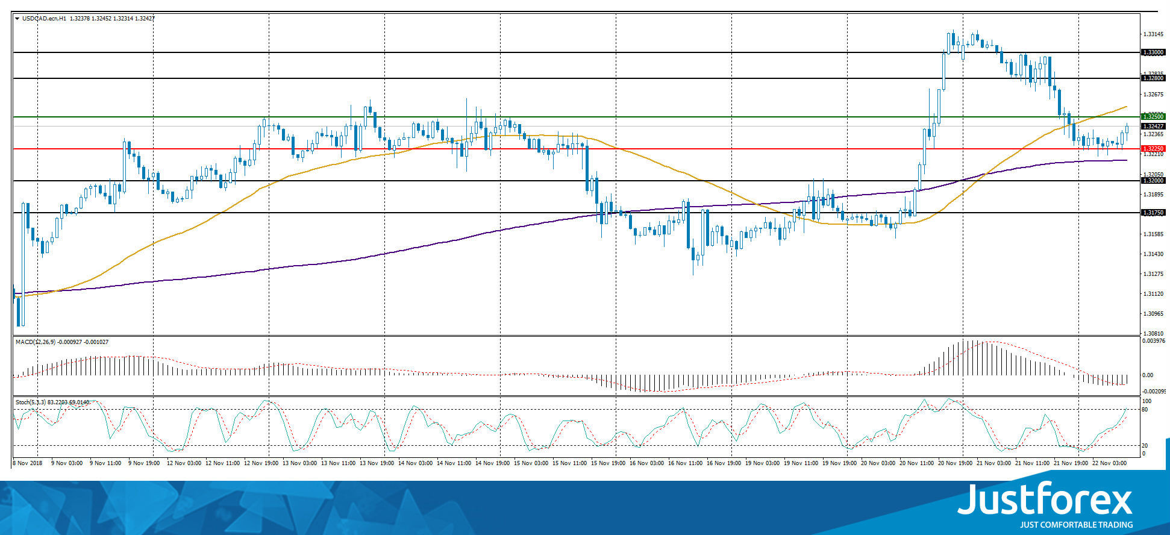Click the 15 Nov 19:00 time axis label
Screen dimensions: 1170x535
coord(608,463)
